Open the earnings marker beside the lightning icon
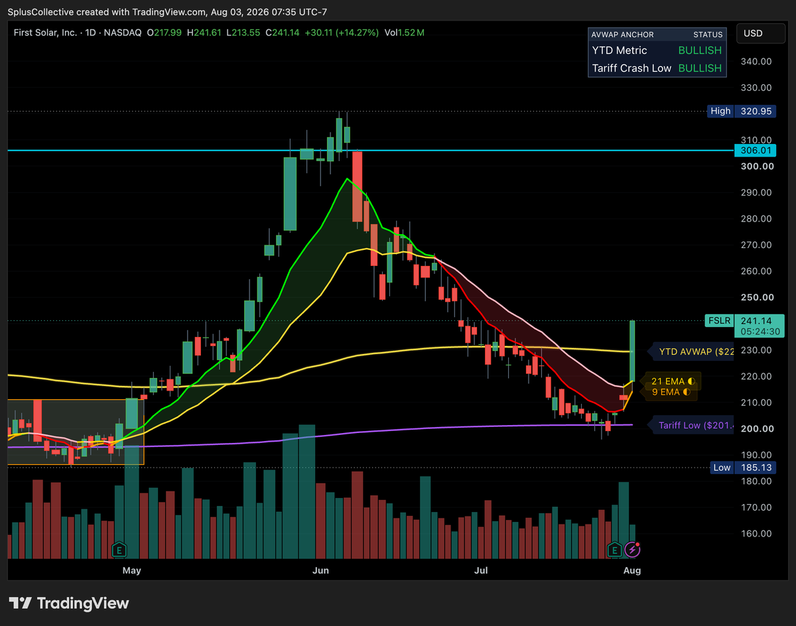 (x=616, y=550)
